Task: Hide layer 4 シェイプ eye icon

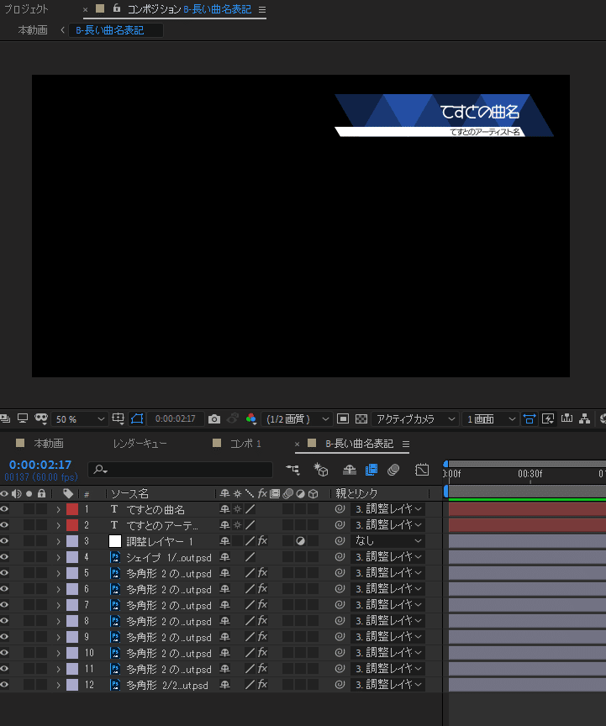Action: [x=5, y=557]
